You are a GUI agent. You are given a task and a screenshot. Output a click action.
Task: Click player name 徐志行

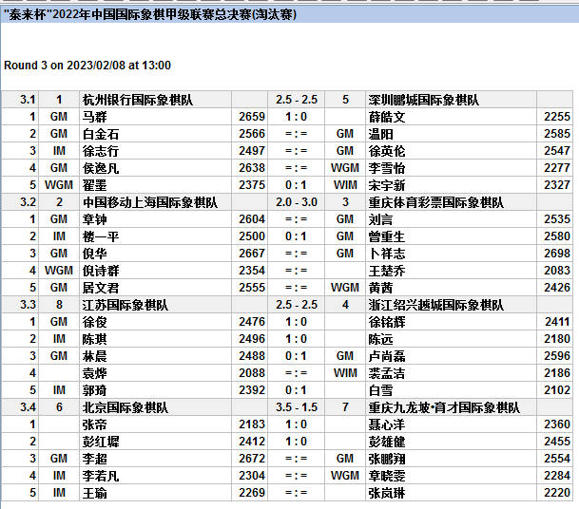click(101, 151)
